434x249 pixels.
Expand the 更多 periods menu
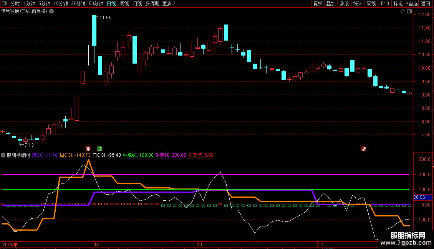coord(169,4)
